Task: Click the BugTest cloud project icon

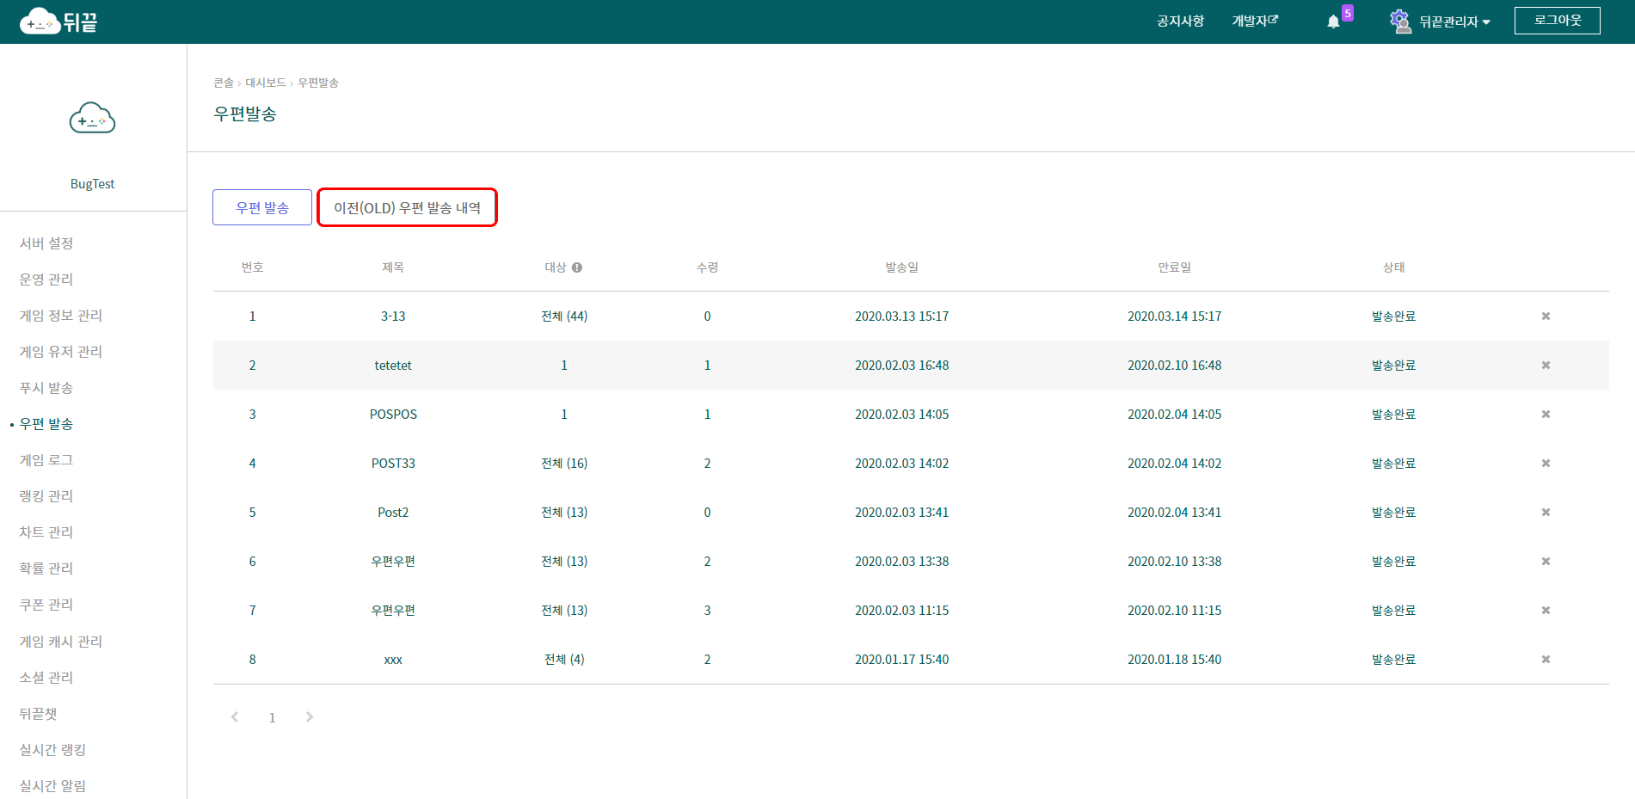Action: [x=92, y=119]
